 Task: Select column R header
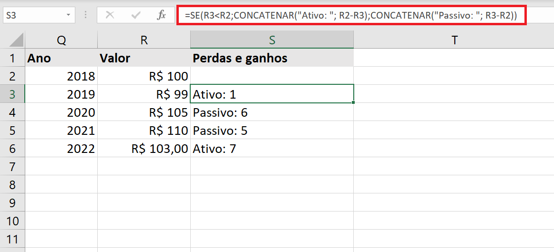point(144,40)
